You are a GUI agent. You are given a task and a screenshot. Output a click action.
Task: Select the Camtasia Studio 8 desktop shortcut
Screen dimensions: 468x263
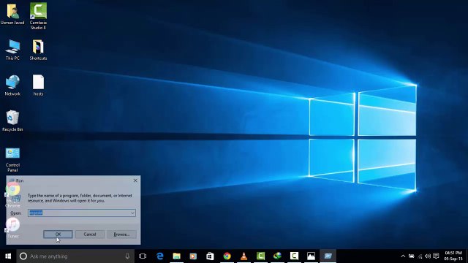pos(38,16)
